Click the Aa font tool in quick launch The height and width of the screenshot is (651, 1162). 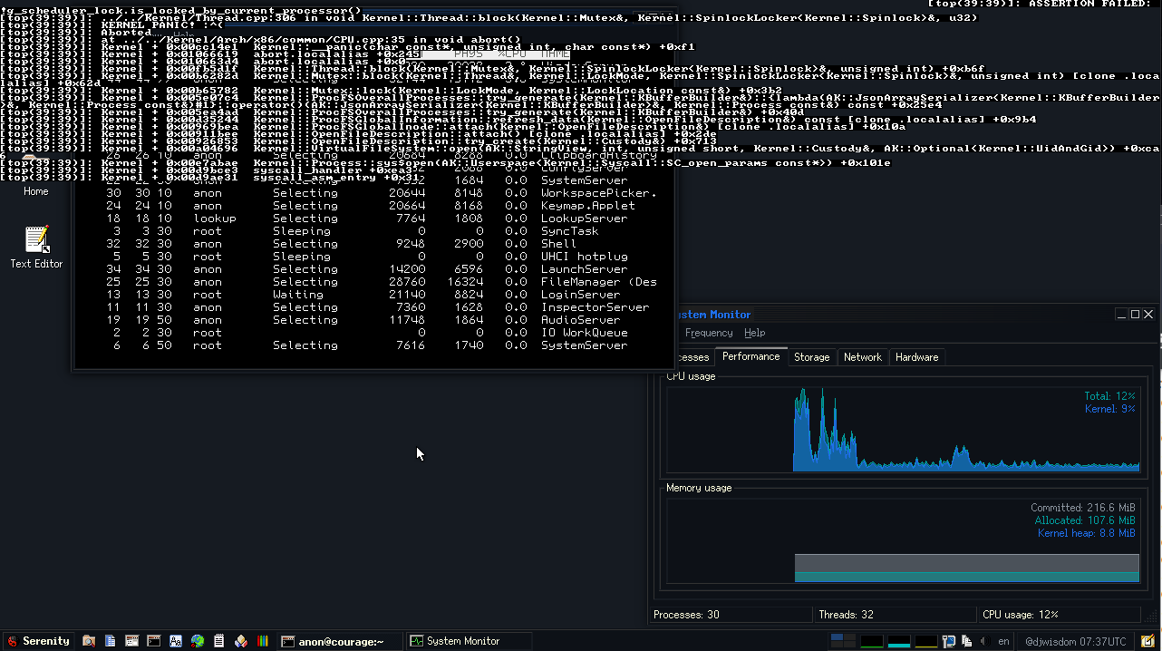pos(175,641)
